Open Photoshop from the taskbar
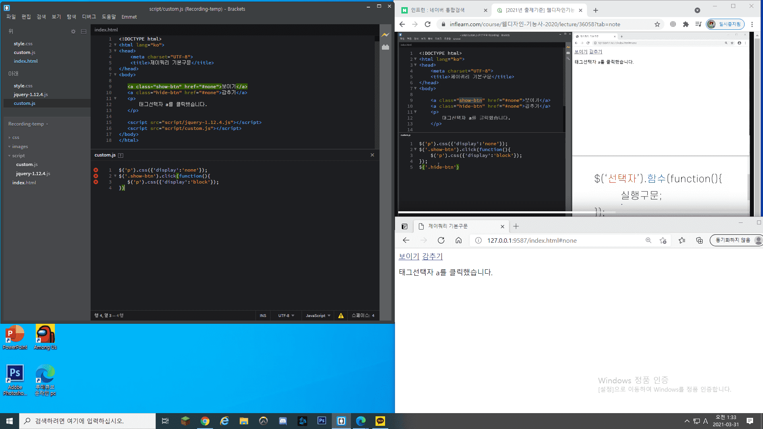Viewport: 763px width, 429px height. [x=322, y=421]
